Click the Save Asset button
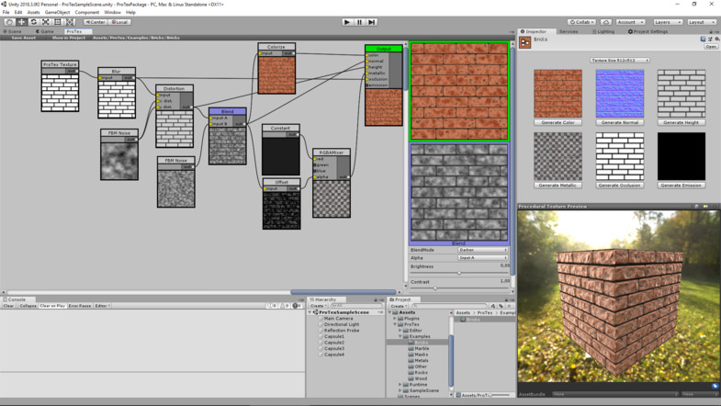The width and height of the screenshot is (721, 406). coord(24,38)
